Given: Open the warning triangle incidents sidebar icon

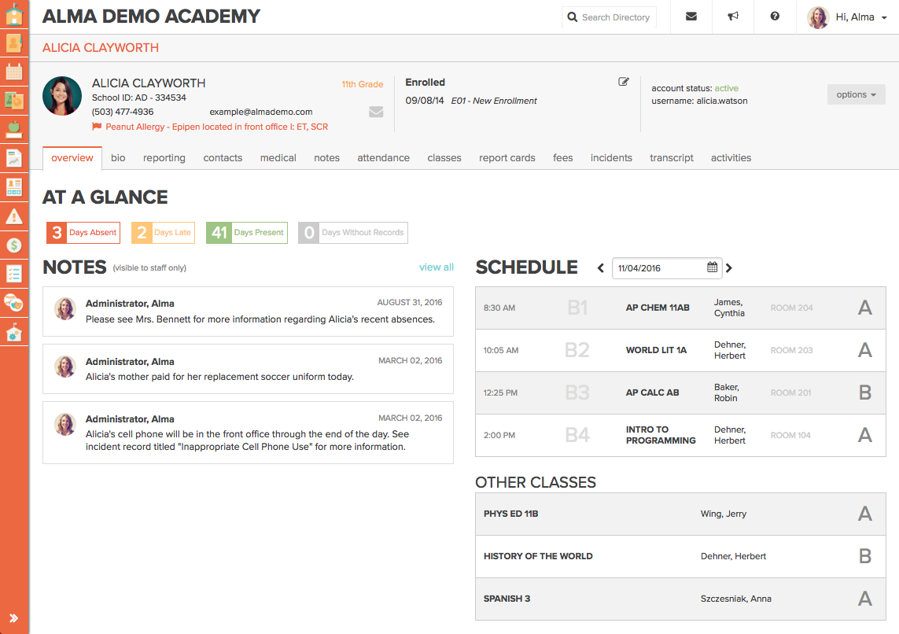Looking at the screenshot, I should [14, 216].
